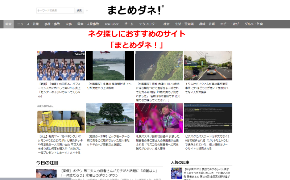This screenshot has height=180, width=290.
Task: Click the 検索 search button
Action: 79,11
